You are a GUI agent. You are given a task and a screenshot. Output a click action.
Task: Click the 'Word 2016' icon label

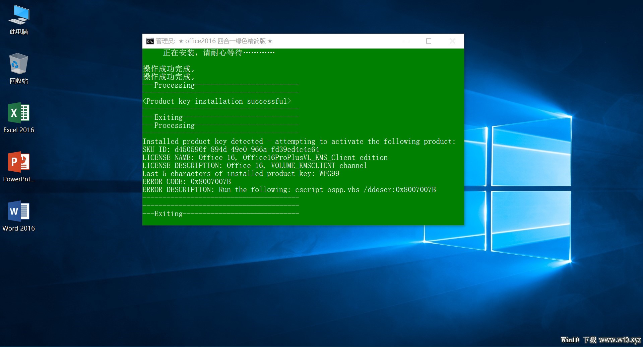[x=19, y=229]
